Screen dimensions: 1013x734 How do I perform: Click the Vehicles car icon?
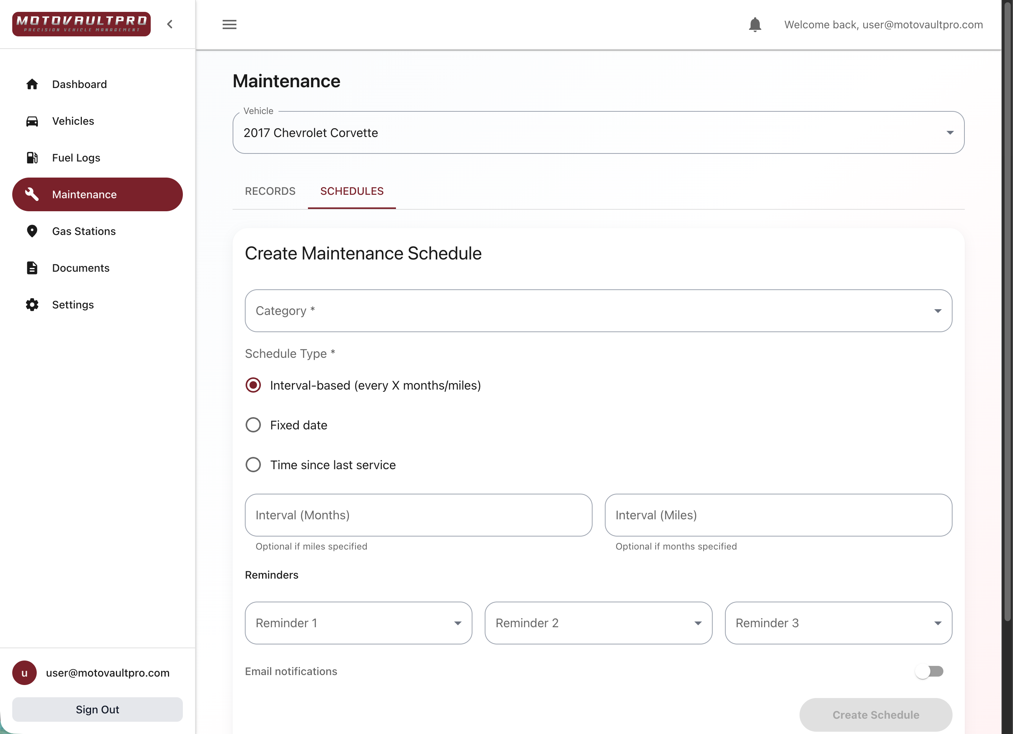[x=32, y=121]
